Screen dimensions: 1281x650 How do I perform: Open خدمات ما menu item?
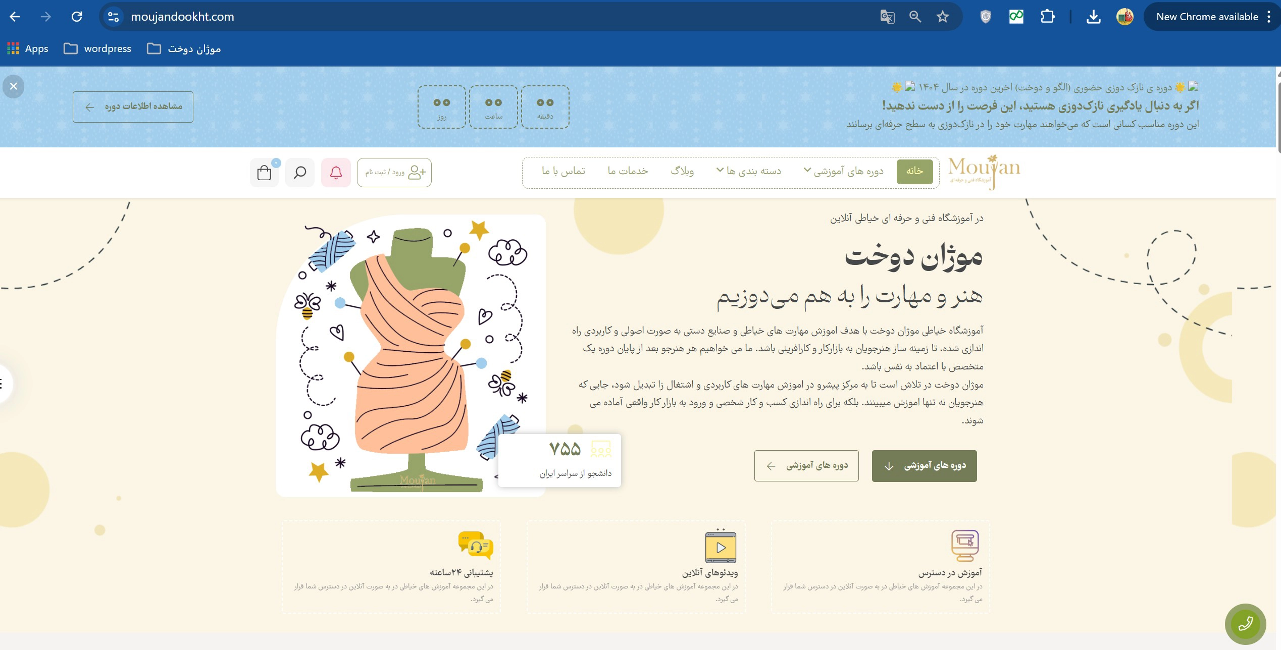point(628,171)
